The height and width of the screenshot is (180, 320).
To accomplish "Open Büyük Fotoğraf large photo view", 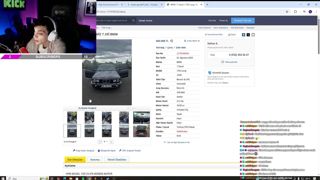I will point(87,108).
